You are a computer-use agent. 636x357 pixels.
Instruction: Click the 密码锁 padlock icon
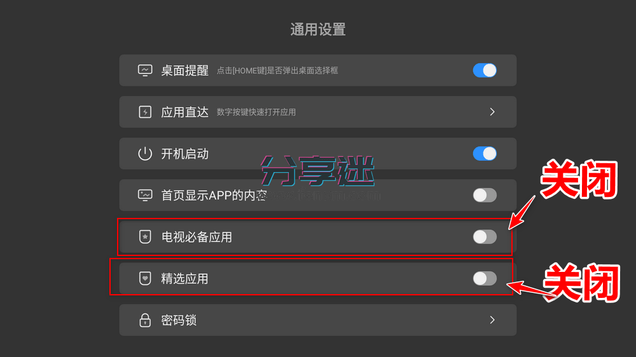pyautogui.click(x=145, y=320)
